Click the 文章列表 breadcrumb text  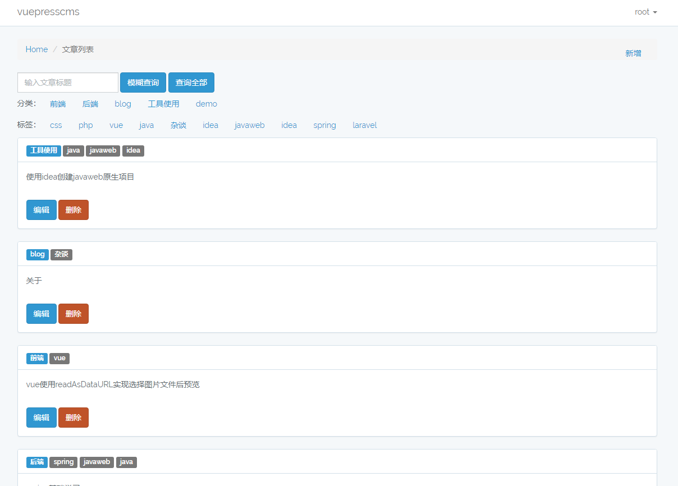coord(78,49)
